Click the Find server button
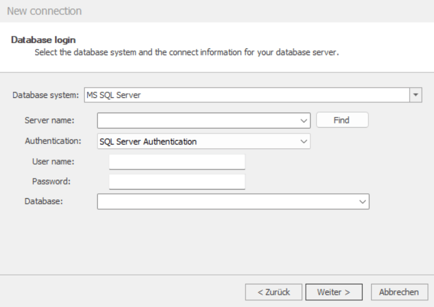This screenshot has height=307, width=434. pyautogui.click(x=342, y=120)
